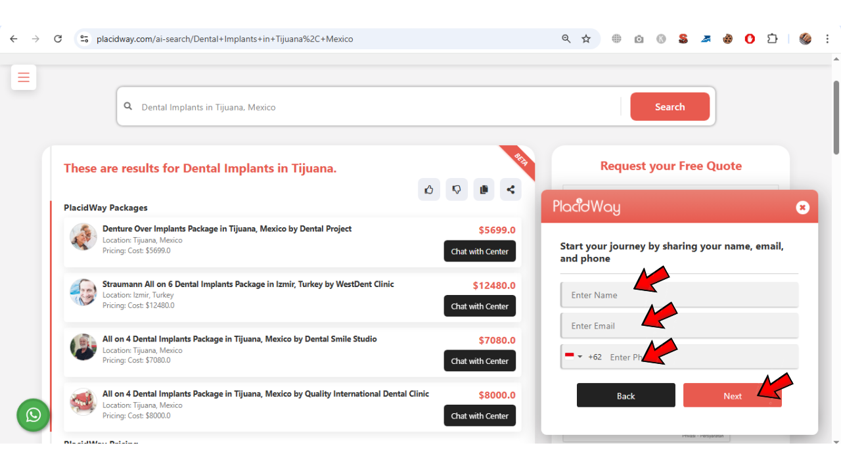Viewport: 841px width, 473px height.
Task: Share results via the share icon
Action: pyautogui.click(x=511, y=189)
